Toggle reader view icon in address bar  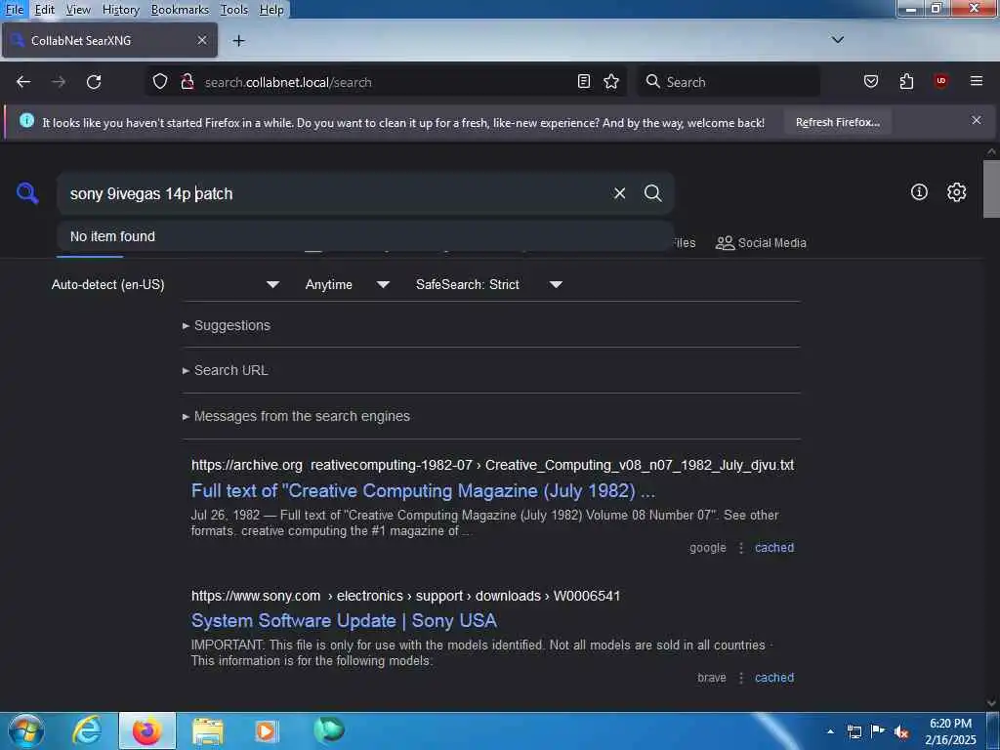pyautogui.click(x=584, y=81)
